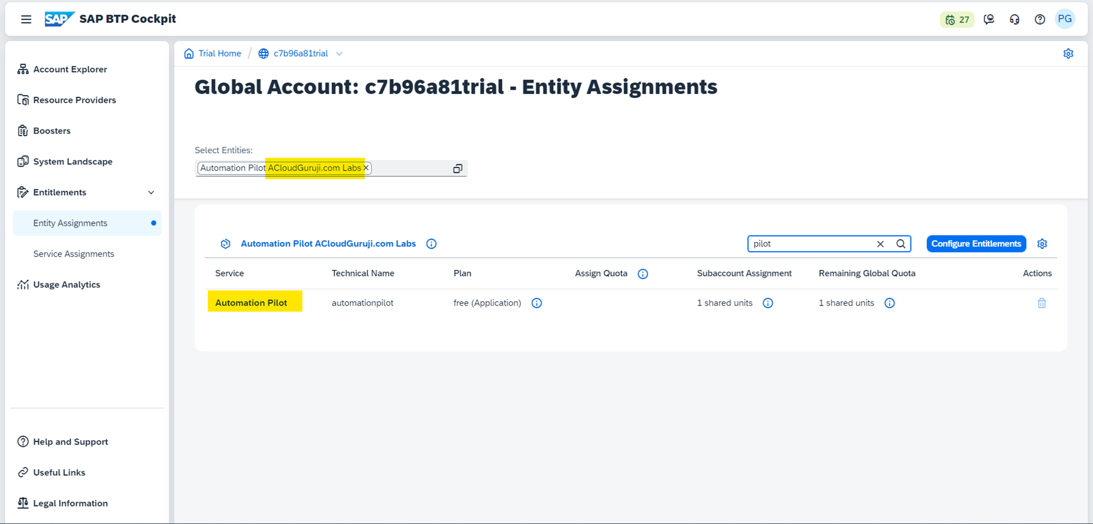
Task: Clear the pilot search text
Action: click(880, 244)
